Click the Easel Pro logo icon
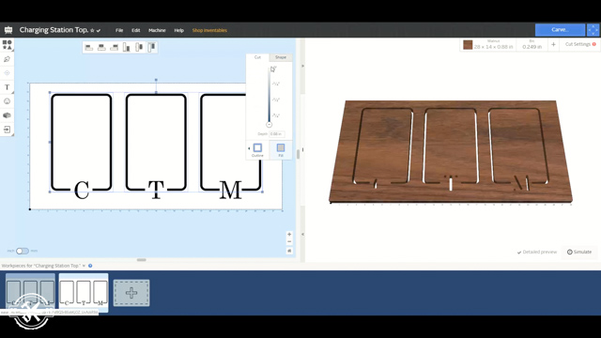601x338 pixels. (8, 30)
